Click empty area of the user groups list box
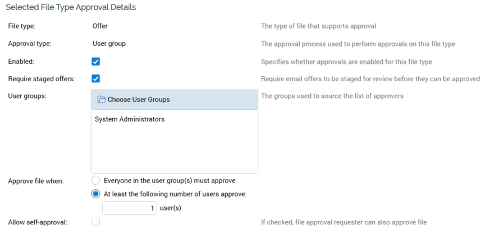 pyautogui.click(x=174, y=148)
